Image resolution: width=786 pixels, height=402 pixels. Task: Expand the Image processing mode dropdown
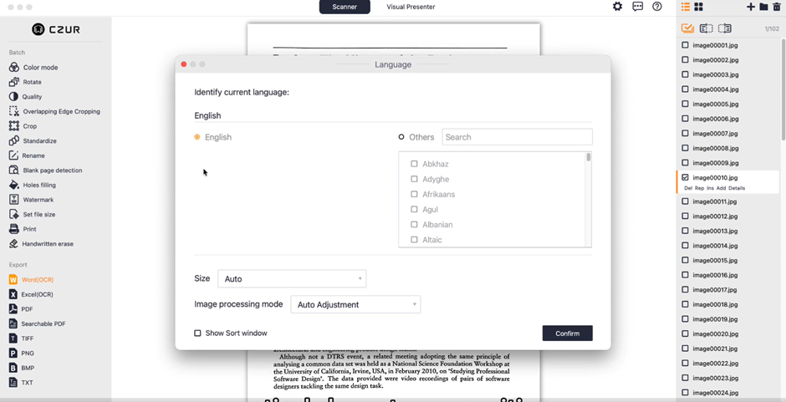355,305
